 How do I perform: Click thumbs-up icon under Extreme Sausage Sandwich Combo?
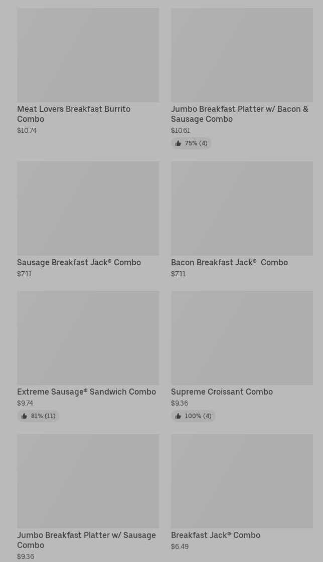tap(24, 416)
